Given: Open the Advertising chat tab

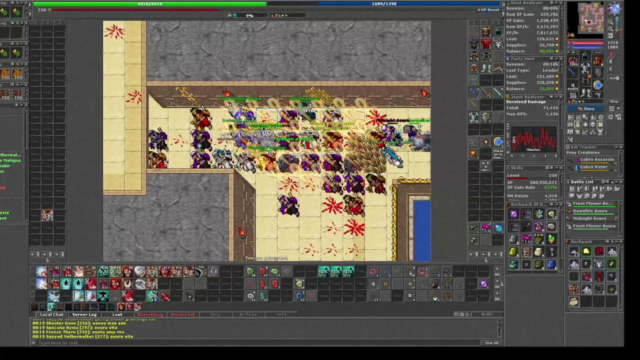Looking at the screenshot, I should (x=150, y=314).
